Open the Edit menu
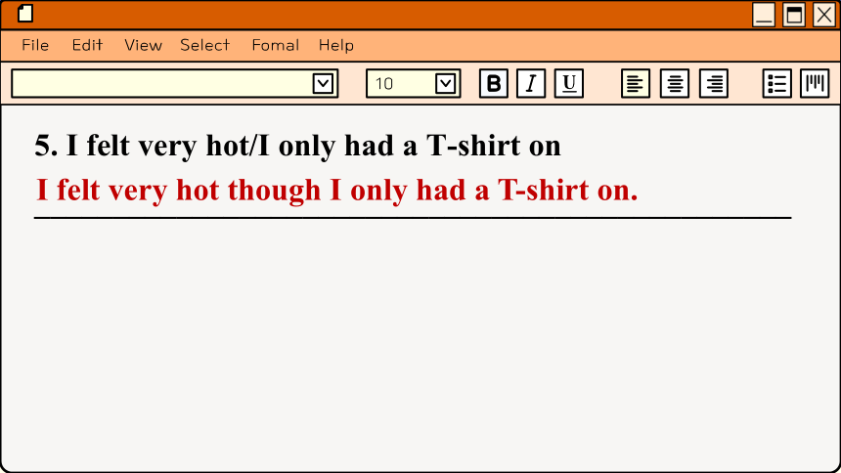 tap(87, 45)
